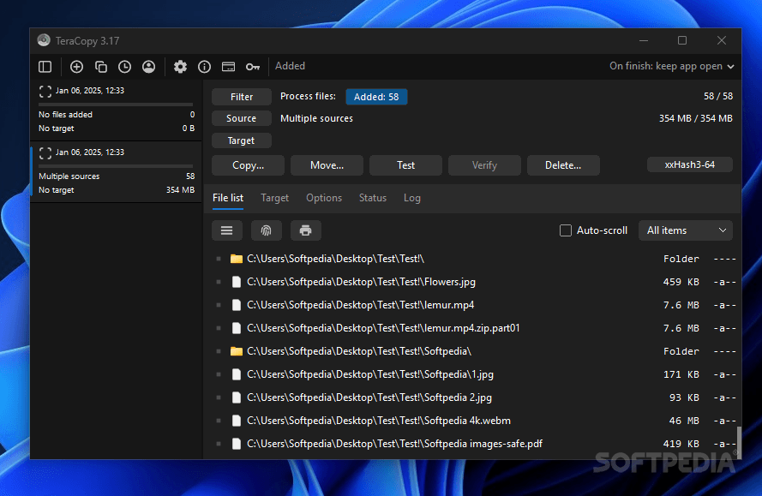Click the info icon in the toolbar
Image resolution: width=762 pixels, height=496 pixels.
click(204, 66)
